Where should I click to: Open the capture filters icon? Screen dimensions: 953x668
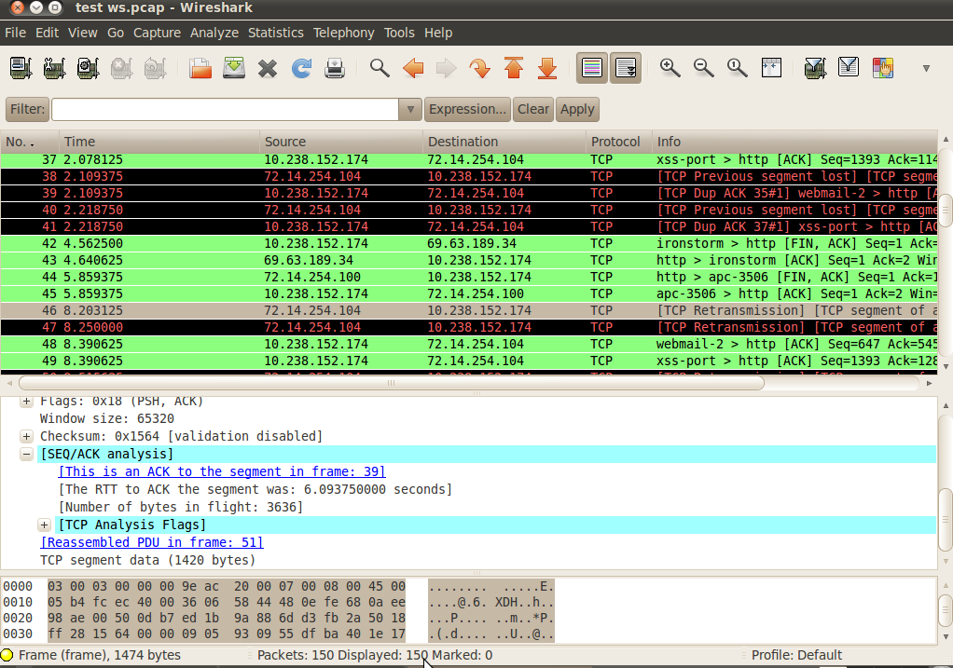tap(815, 68)
